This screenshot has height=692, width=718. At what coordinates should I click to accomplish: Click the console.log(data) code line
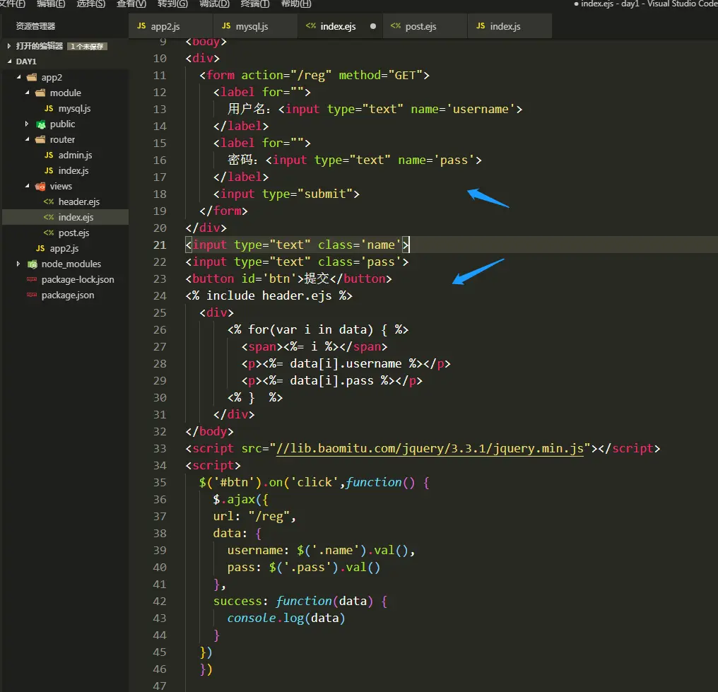(286, 618)
